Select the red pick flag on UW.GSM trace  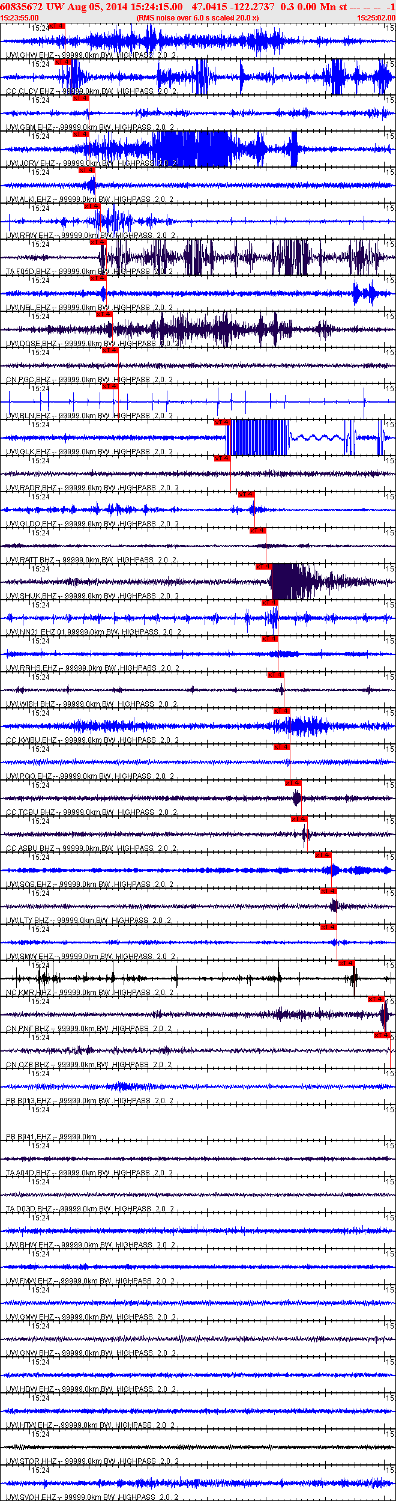point(80,98)
